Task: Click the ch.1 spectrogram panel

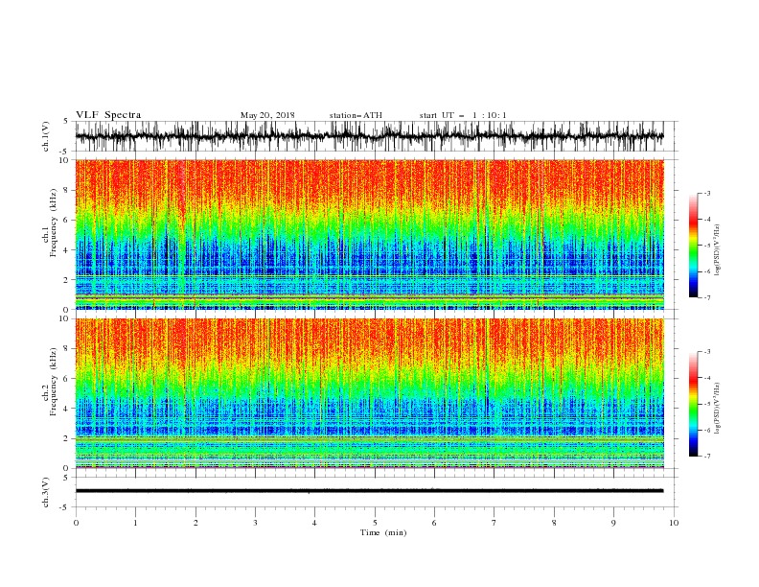Action: (369, 234)
